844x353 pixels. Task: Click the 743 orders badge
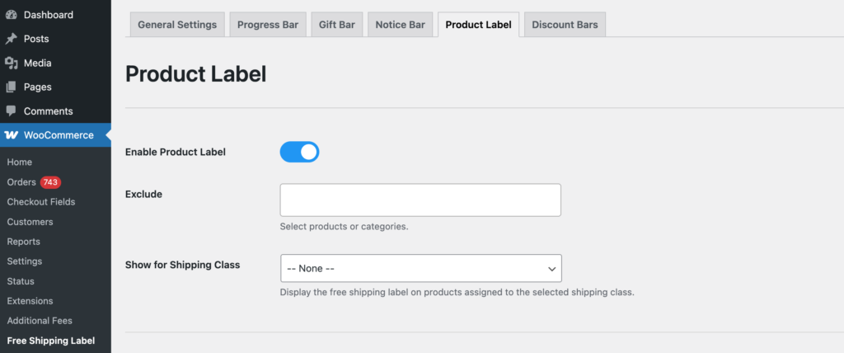coord(51,182)
